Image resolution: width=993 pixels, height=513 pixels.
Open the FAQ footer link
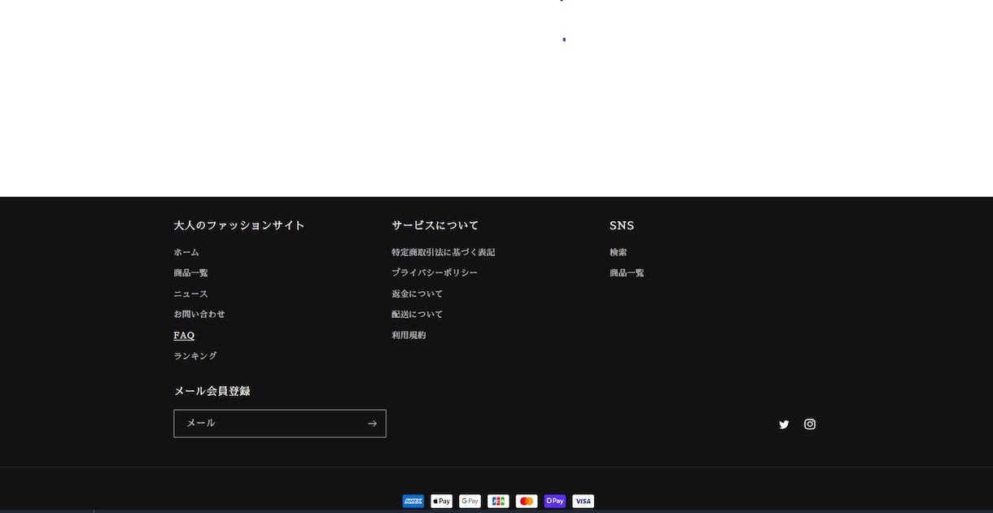[x=184, y=336]
